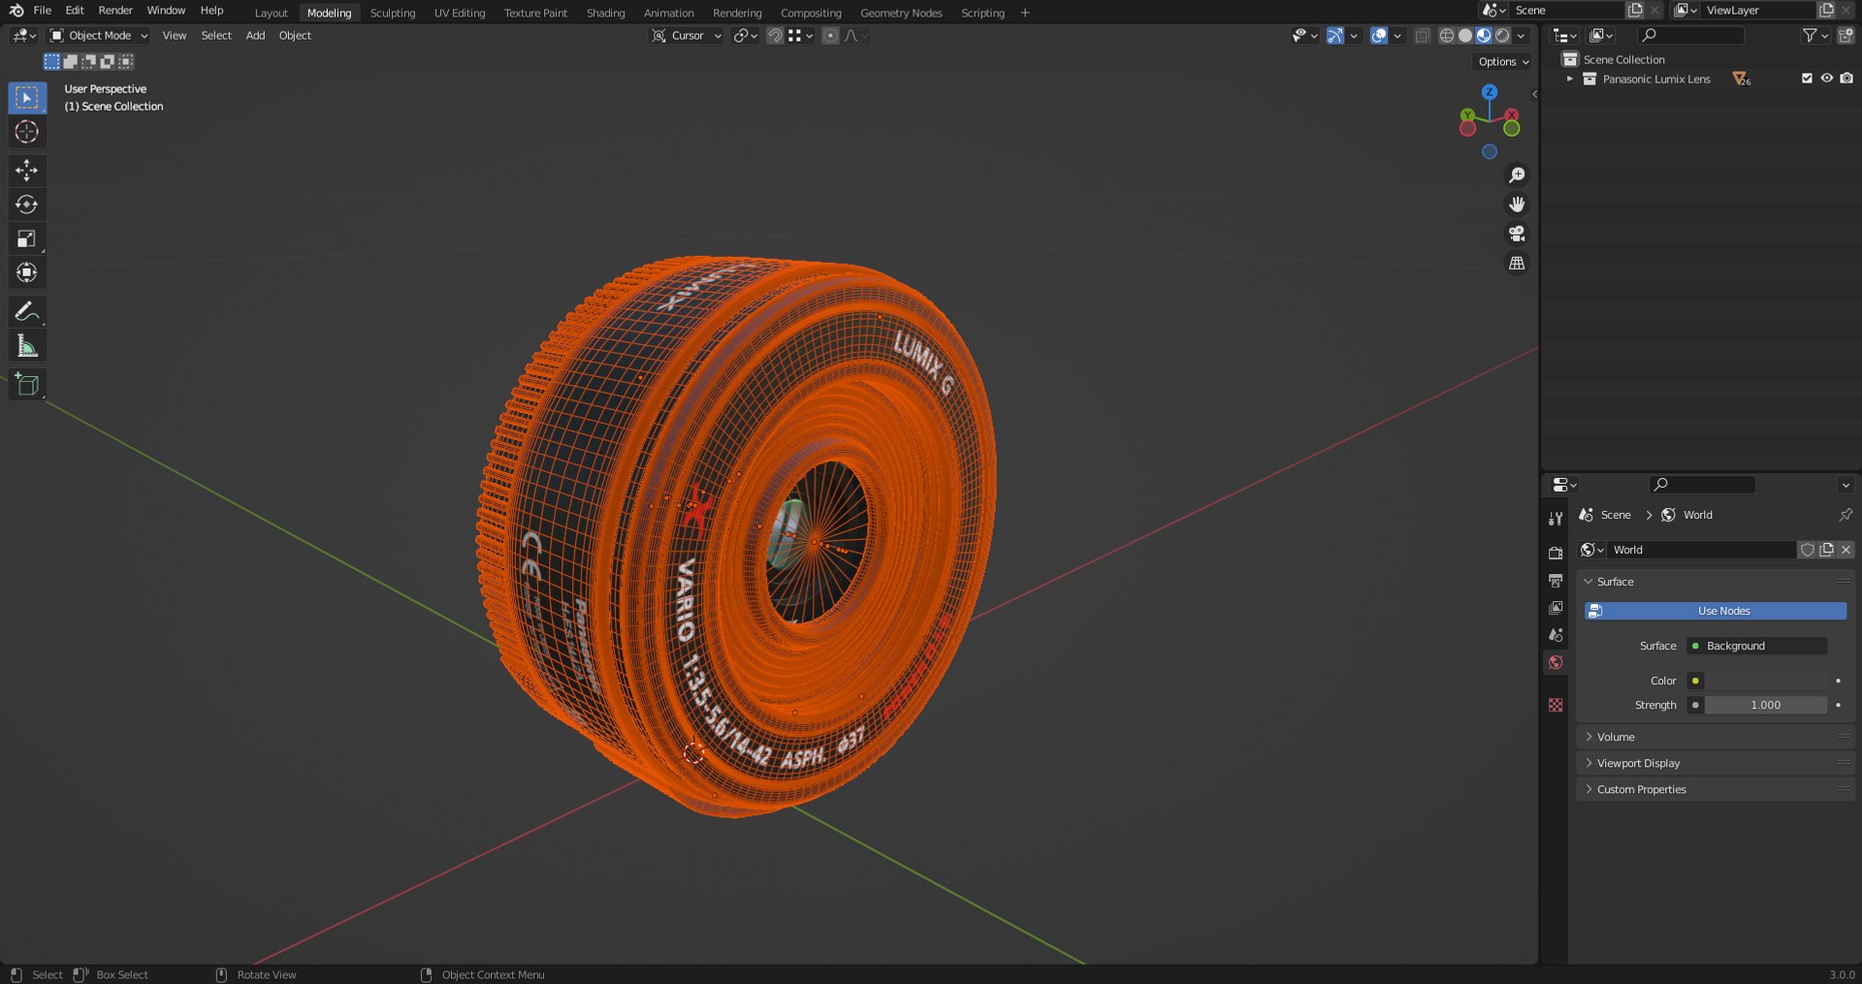This screenshot has height=984, width=1862.
Task: Open the Texture properties checker icon
Action: [1556, 705]
